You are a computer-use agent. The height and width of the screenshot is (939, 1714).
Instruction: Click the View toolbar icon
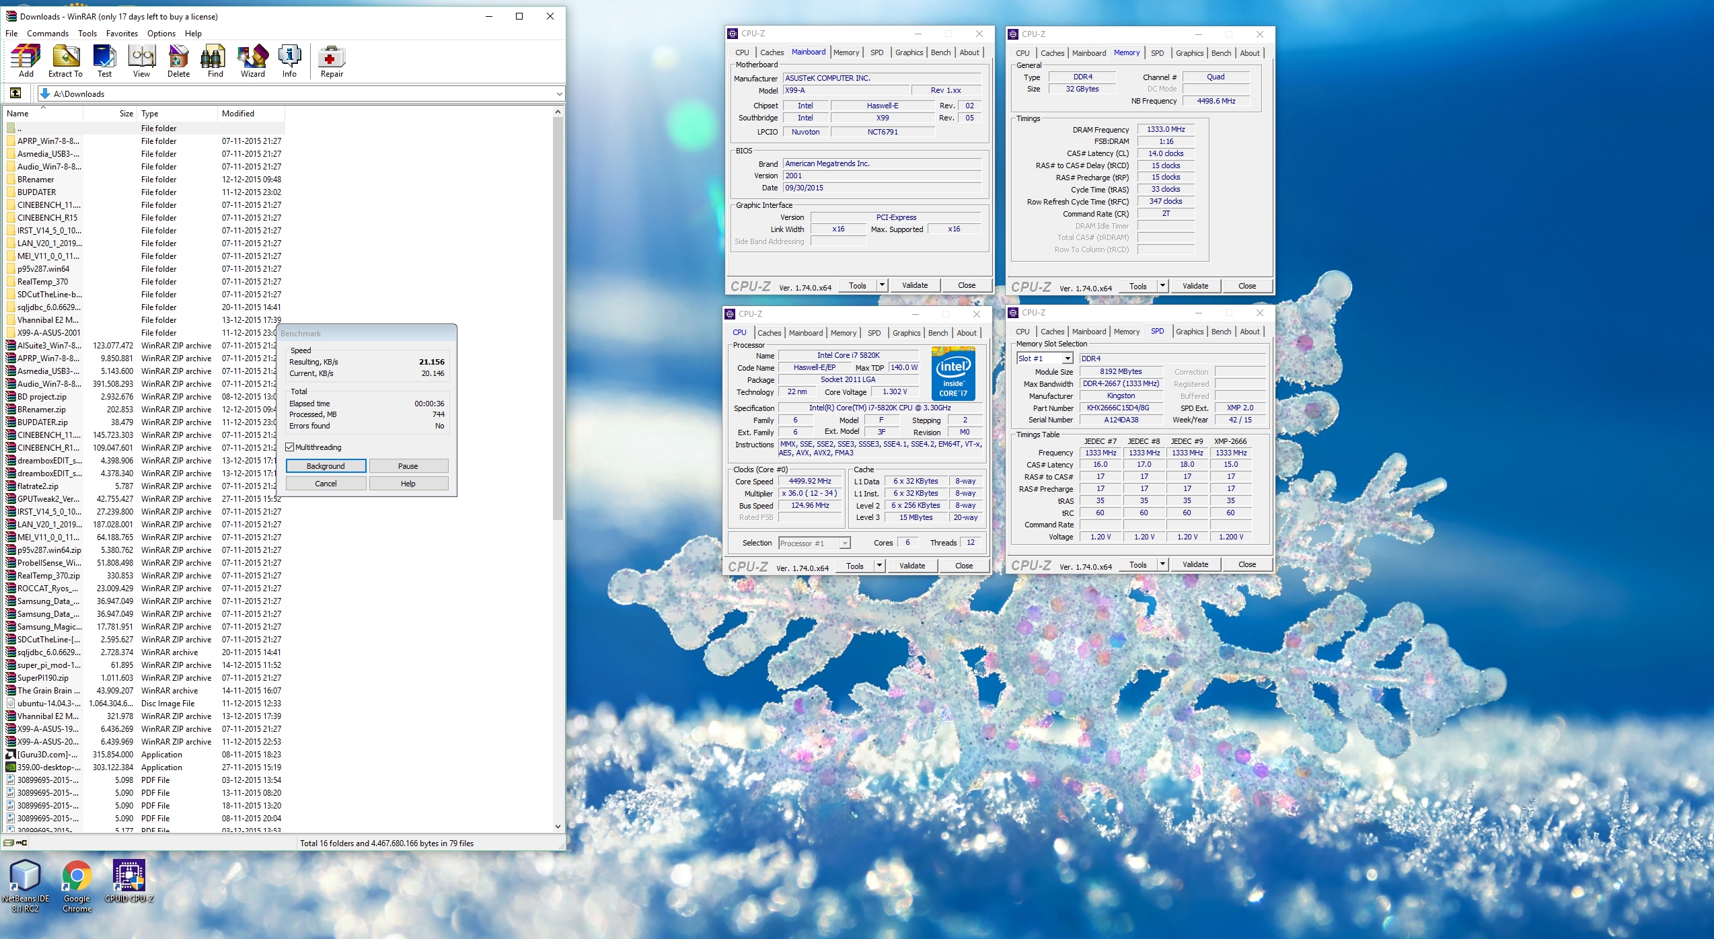141,61
